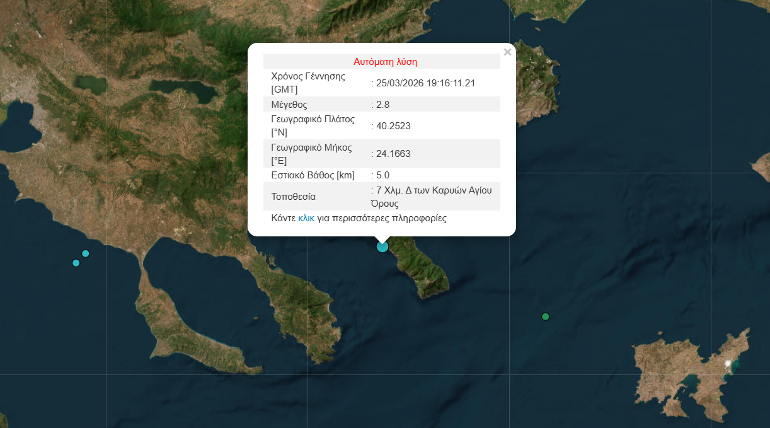Click the longitude value 24.1663

(x=393, y=154)
